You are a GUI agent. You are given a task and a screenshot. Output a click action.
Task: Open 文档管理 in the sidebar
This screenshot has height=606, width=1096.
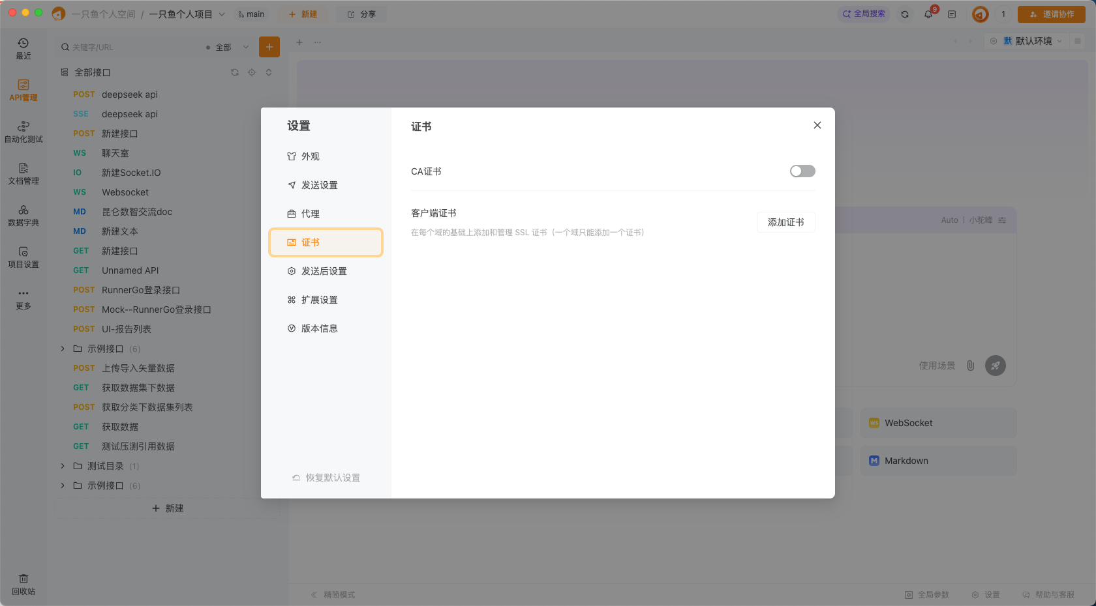coord(23,173)
